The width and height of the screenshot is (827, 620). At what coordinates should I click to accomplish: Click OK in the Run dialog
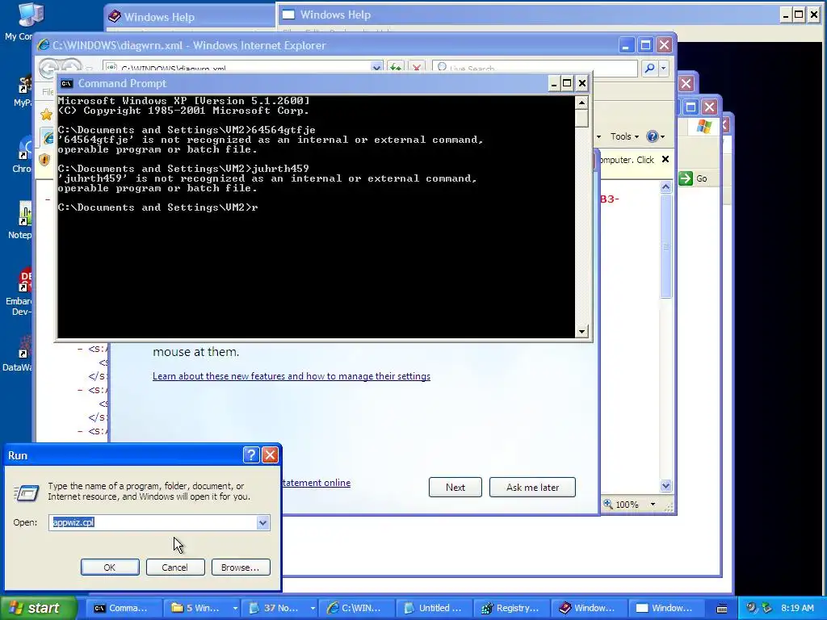(110, 568)
